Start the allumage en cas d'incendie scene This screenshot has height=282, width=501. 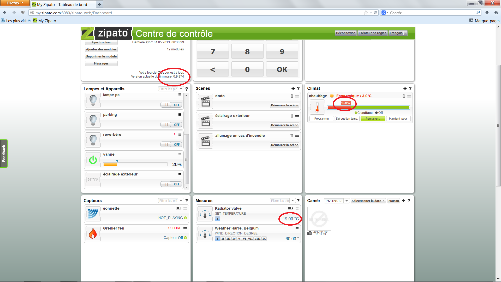[284, 145]
